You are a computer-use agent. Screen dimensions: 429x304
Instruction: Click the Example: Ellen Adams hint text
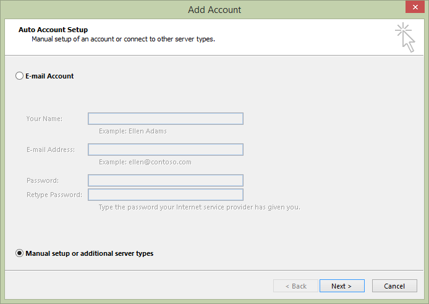click(133, 131)
